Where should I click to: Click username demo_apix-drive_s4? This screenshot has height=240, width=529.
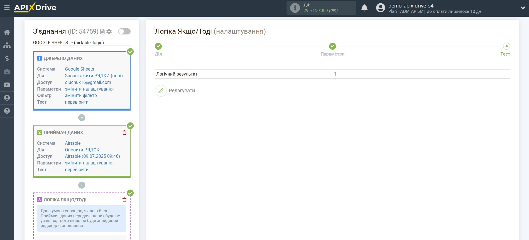[411, 6]
